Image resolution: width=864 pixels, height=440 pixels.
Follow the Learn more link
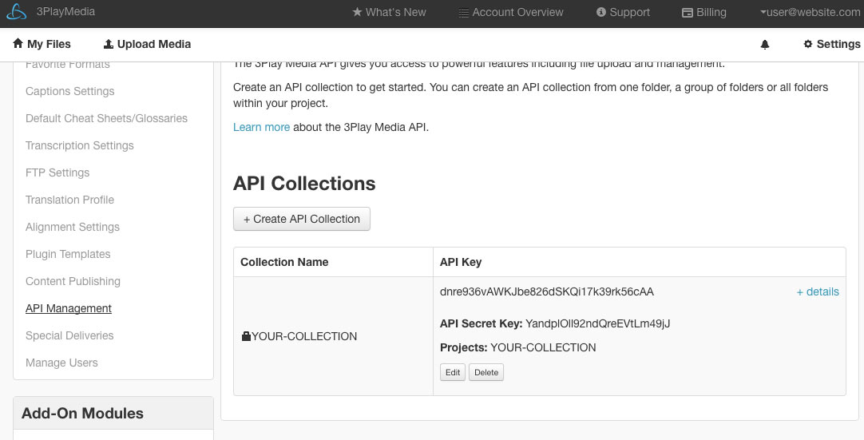coord(261,128)
